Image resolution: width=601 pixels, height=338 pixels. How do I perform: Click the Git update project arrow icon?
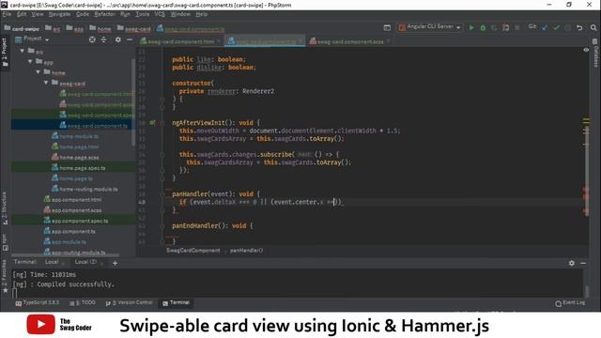click(545, 27)
